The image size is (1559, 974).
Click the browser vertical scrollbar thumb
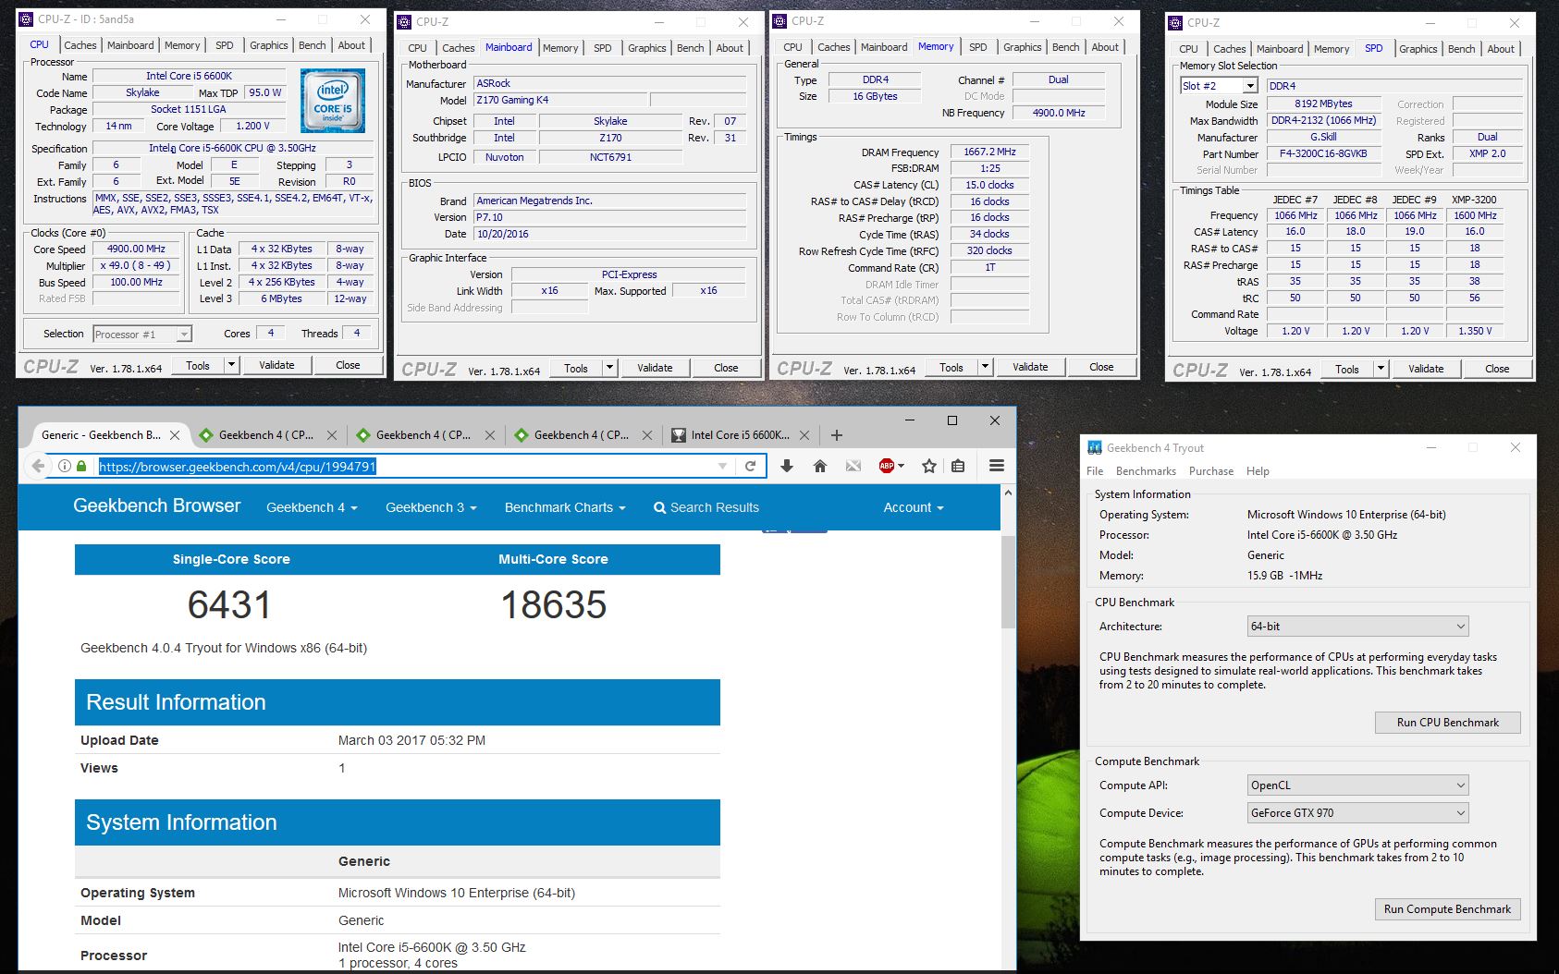pos(1008,582)
